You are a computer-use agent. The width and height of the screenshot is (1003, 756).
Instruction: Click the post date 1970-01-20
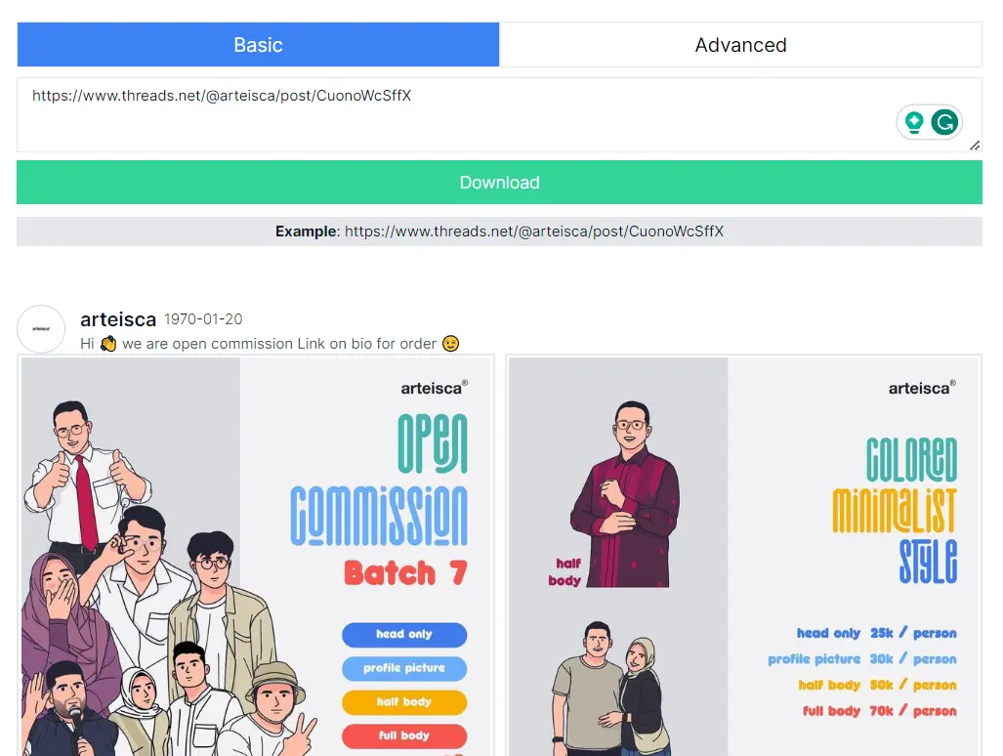click(203, 319)
